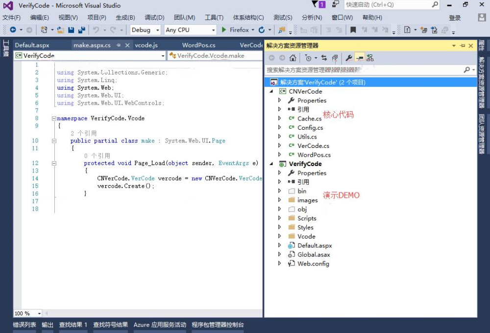Close the make.aspx.cs tab

click(127, 45)
